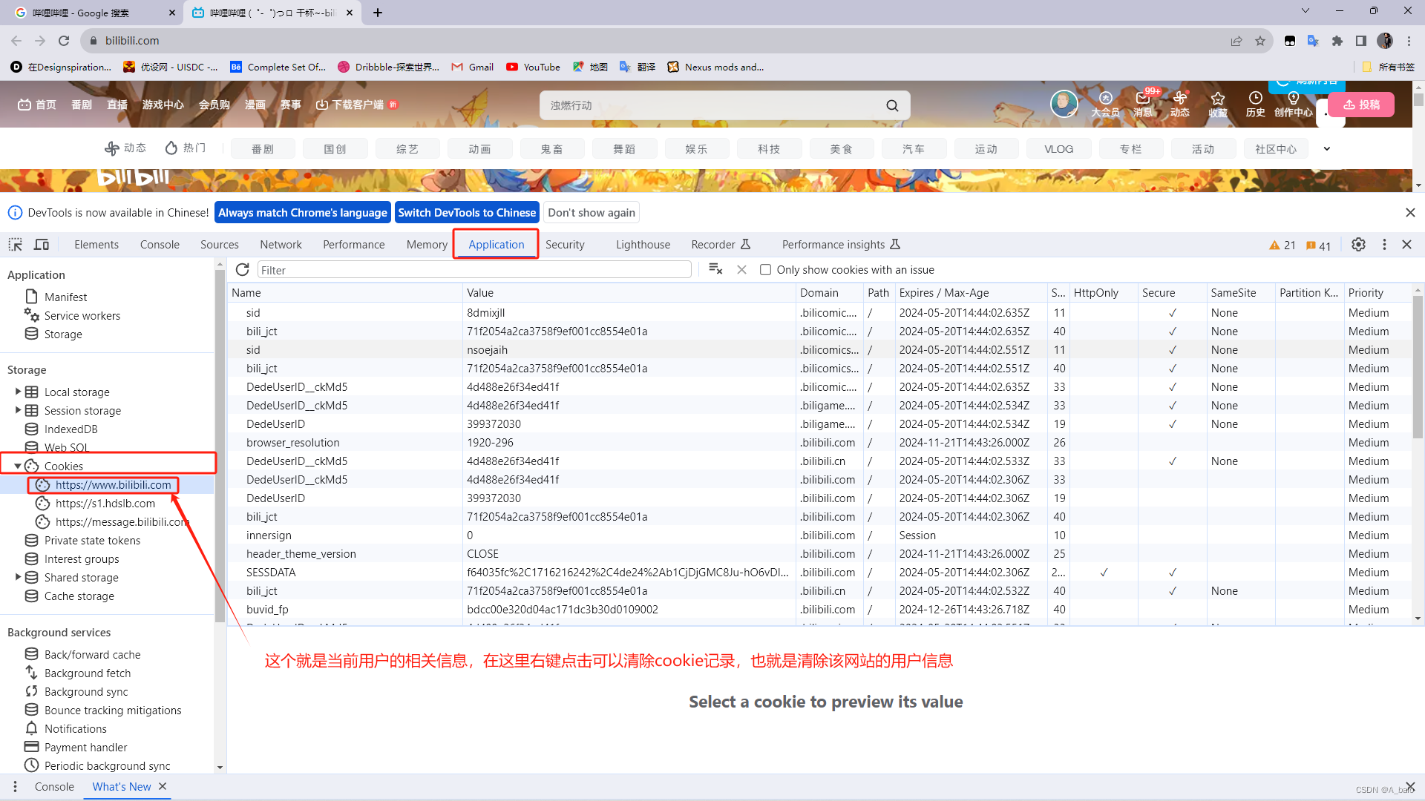Select the SESSDATA cookie row
Screen dimensions: 1425x801
tap(820, 573)
